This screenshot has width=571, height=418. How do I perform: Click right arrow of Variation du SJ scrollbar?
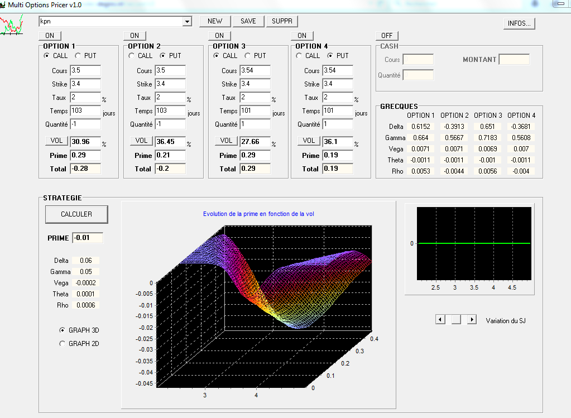coord(472,319)
